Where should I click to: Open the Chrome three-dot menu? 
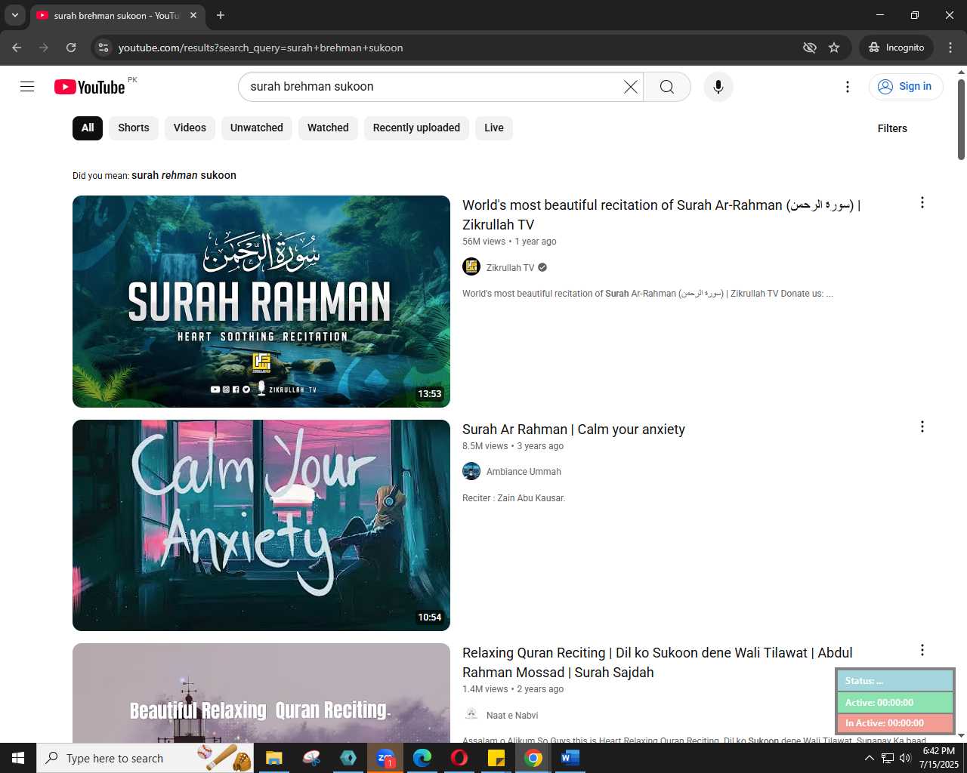(950, 48)
